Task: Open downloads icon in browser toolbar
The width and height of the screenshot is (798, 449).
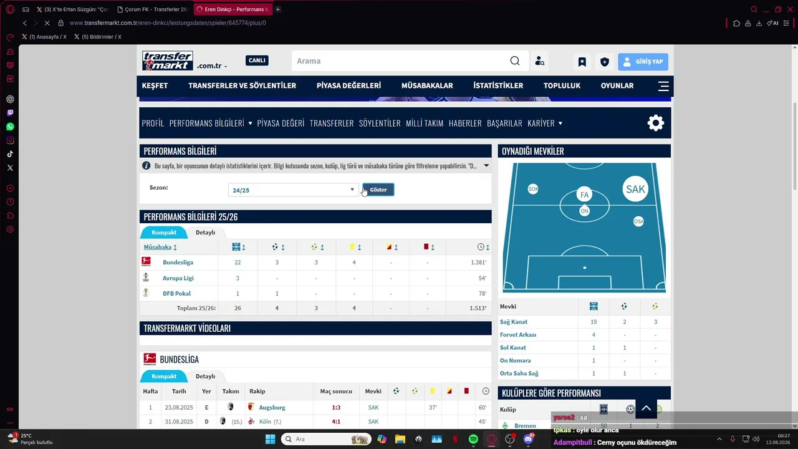Action: 759,23
